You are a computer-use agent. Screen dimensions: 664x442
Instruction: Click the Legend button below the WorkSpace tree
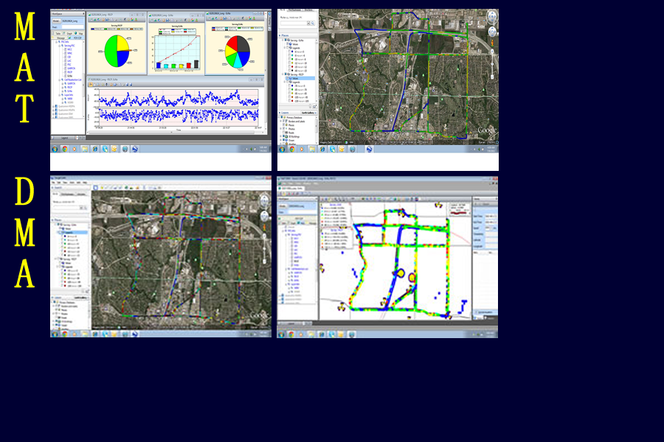(x=65, y=138)
